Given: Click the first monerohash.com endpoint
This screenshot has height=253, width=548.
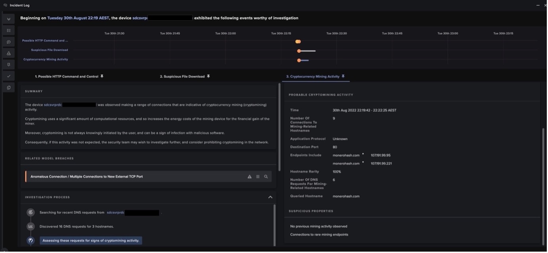Looking at the screenshot, I should pyautogui.click(x=346, y=155).
